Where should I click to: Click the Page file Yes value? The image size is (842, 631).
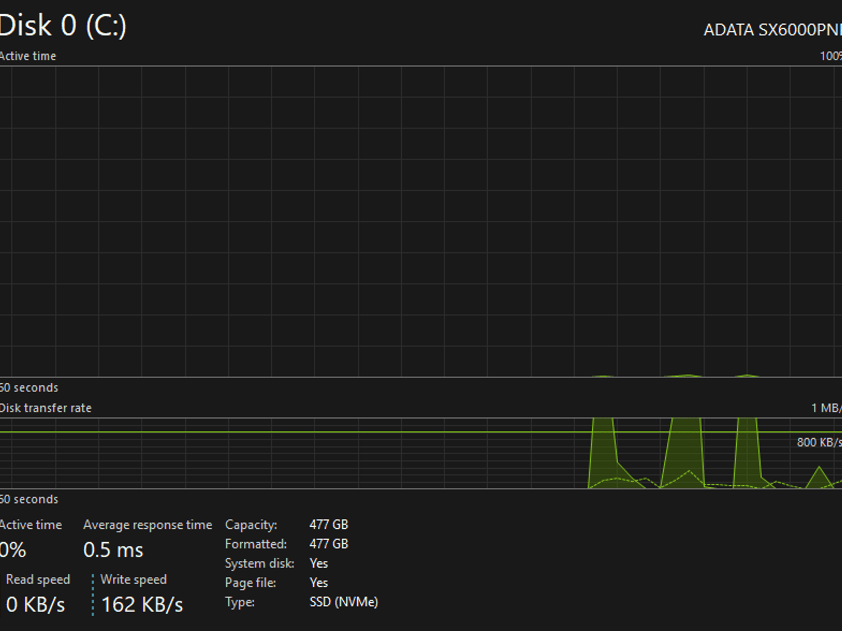click(x=319, y=583)
